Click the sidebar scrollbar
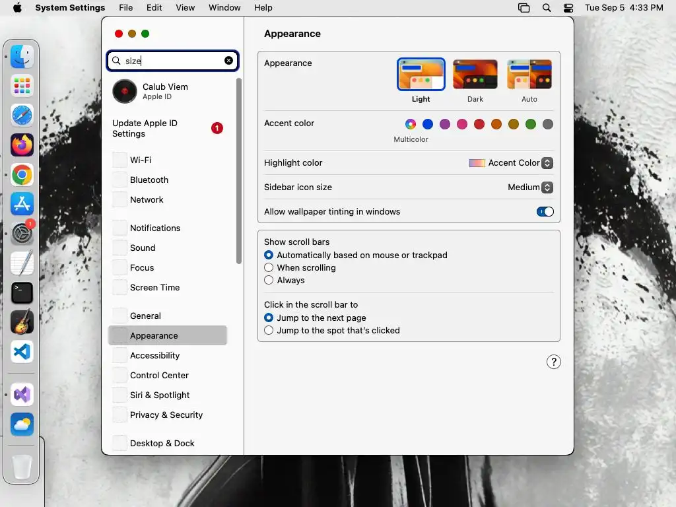Image resolution: width=676 pixels, height=507 pixels. [x=239, y=171]
